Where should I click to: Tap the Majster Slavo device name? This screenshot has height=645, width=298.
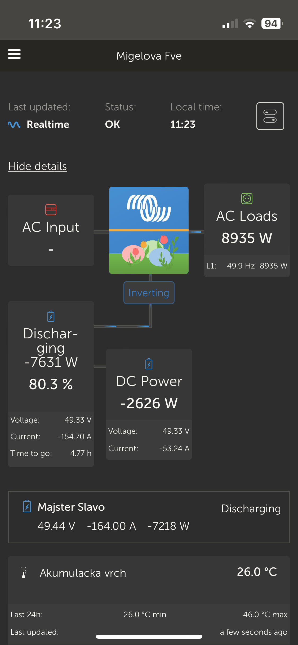[71, 507]
